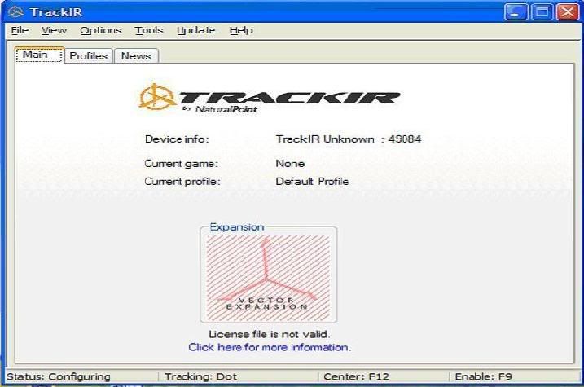Click the 'Current game:' label

[x=182, y=164]
